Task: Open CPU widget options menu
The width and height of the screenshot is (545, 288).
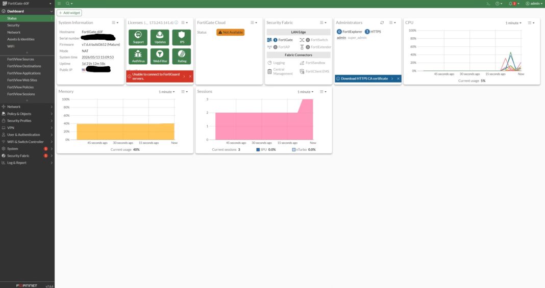Action: (531, 22)
